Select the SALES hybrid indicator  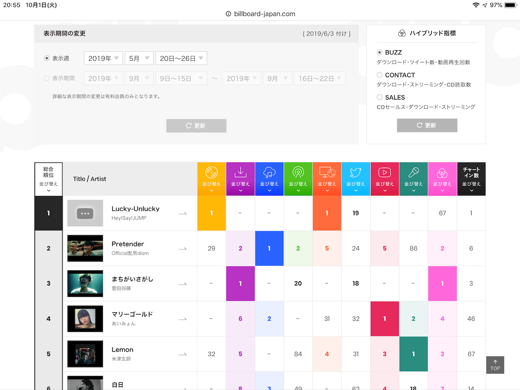click(x=380, y=97)
